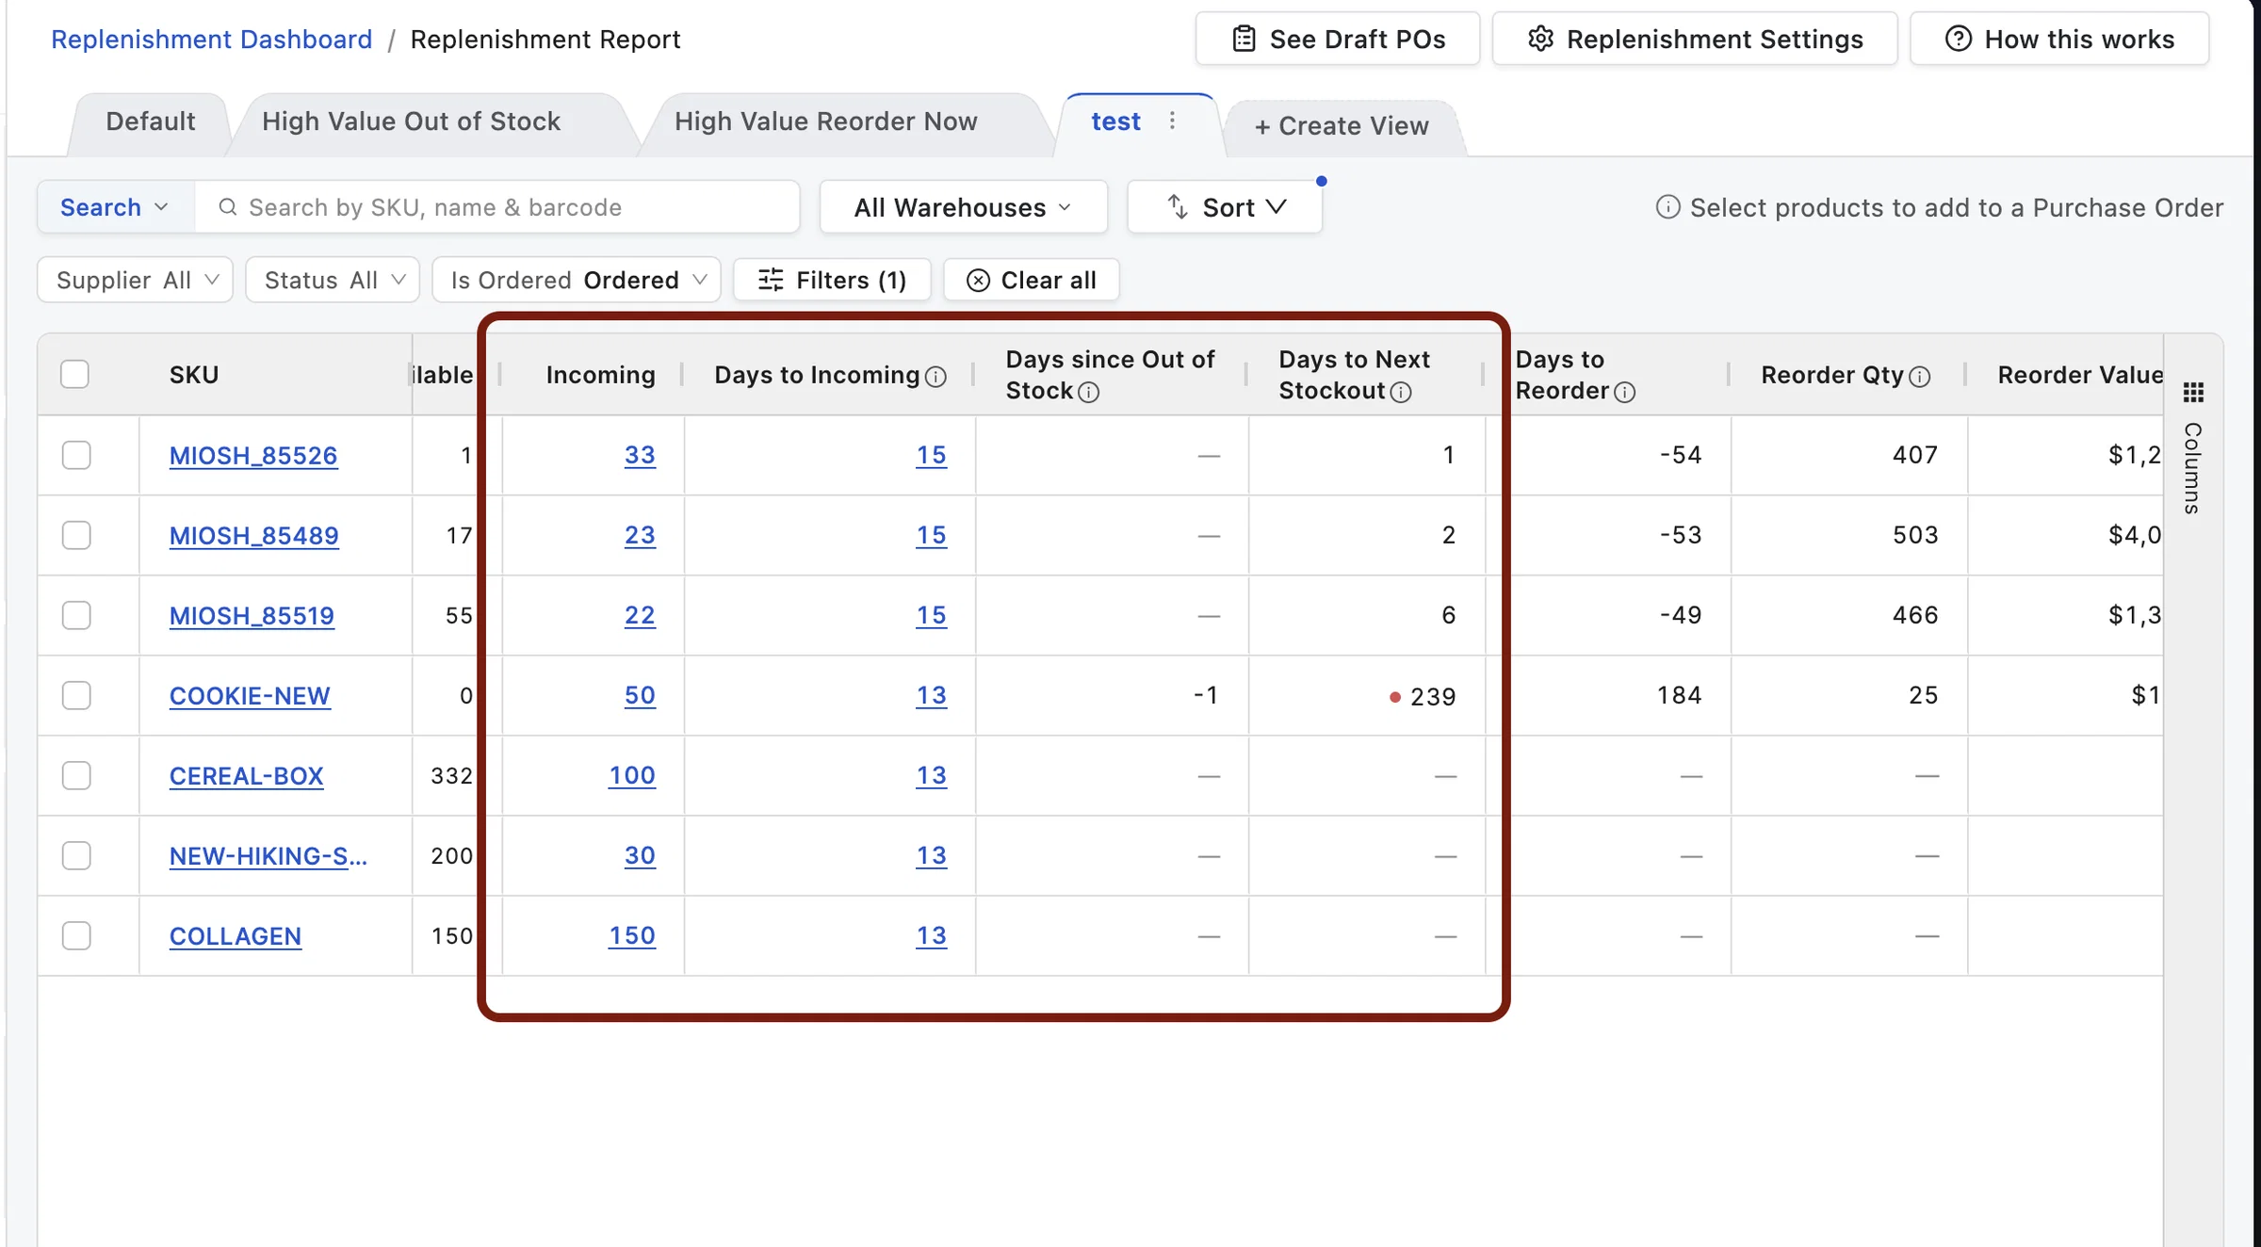This screenshot has height=1247, width=2261.
Task: Click the Reorder Qty info icon
Action: [x=1919, y=377]
